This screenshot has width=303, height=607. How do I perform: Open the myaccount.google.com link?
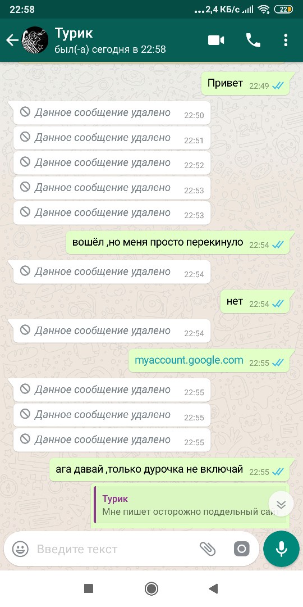click(x=189, y=360)
